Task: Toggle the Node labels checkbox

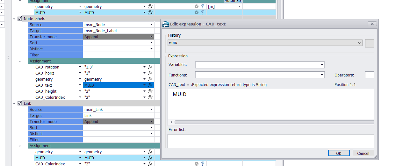Action: [x=20, y=18]
